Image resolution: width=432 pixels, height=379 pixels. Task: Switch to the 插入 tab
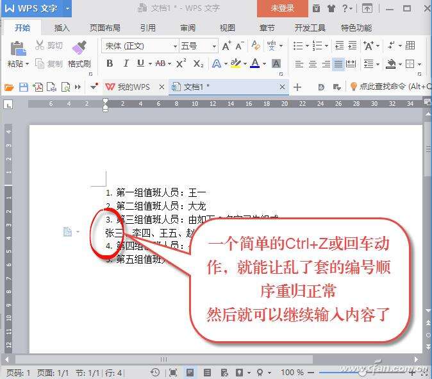pos(62,28)
